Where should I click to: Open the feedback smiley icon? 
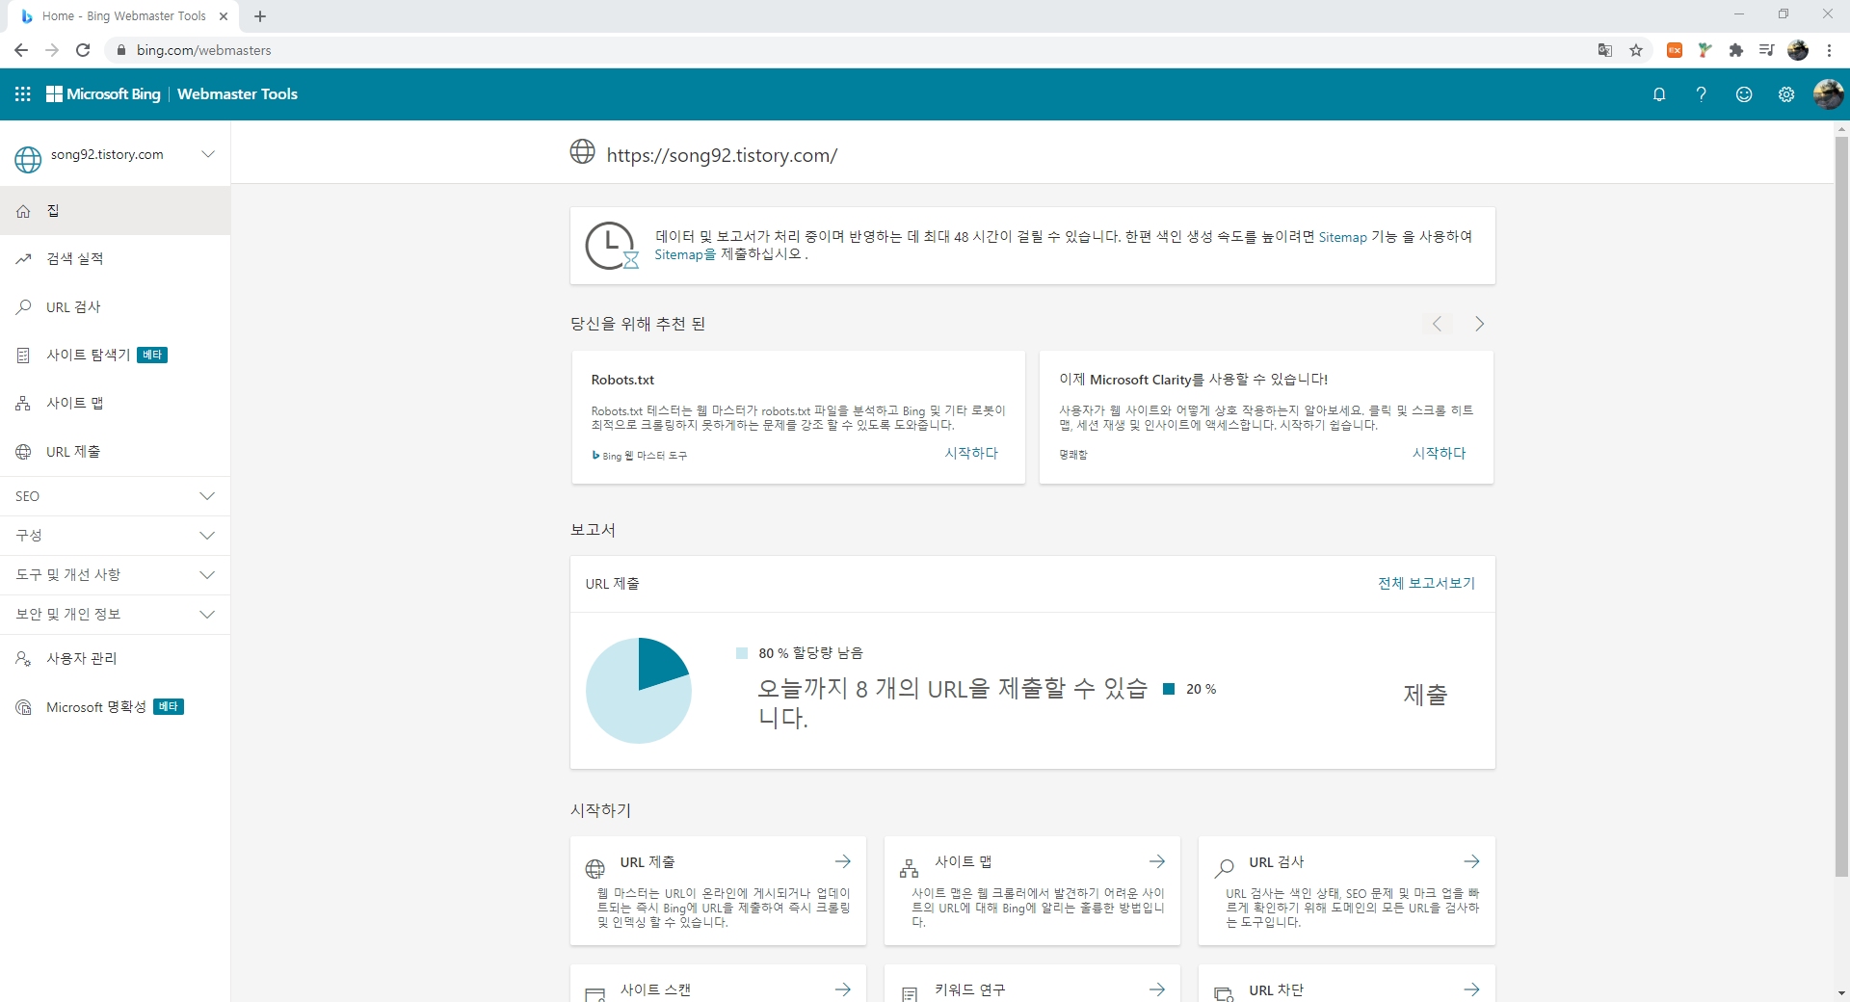point(1744,94)
